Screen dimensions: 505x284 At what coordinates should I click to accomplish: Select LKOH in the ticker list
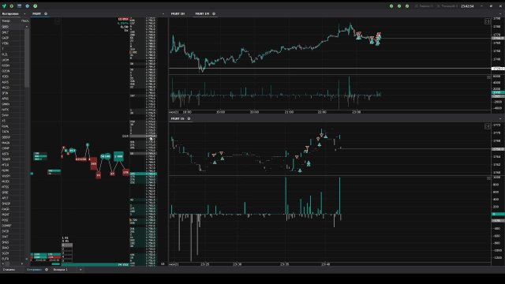point(6,60)
